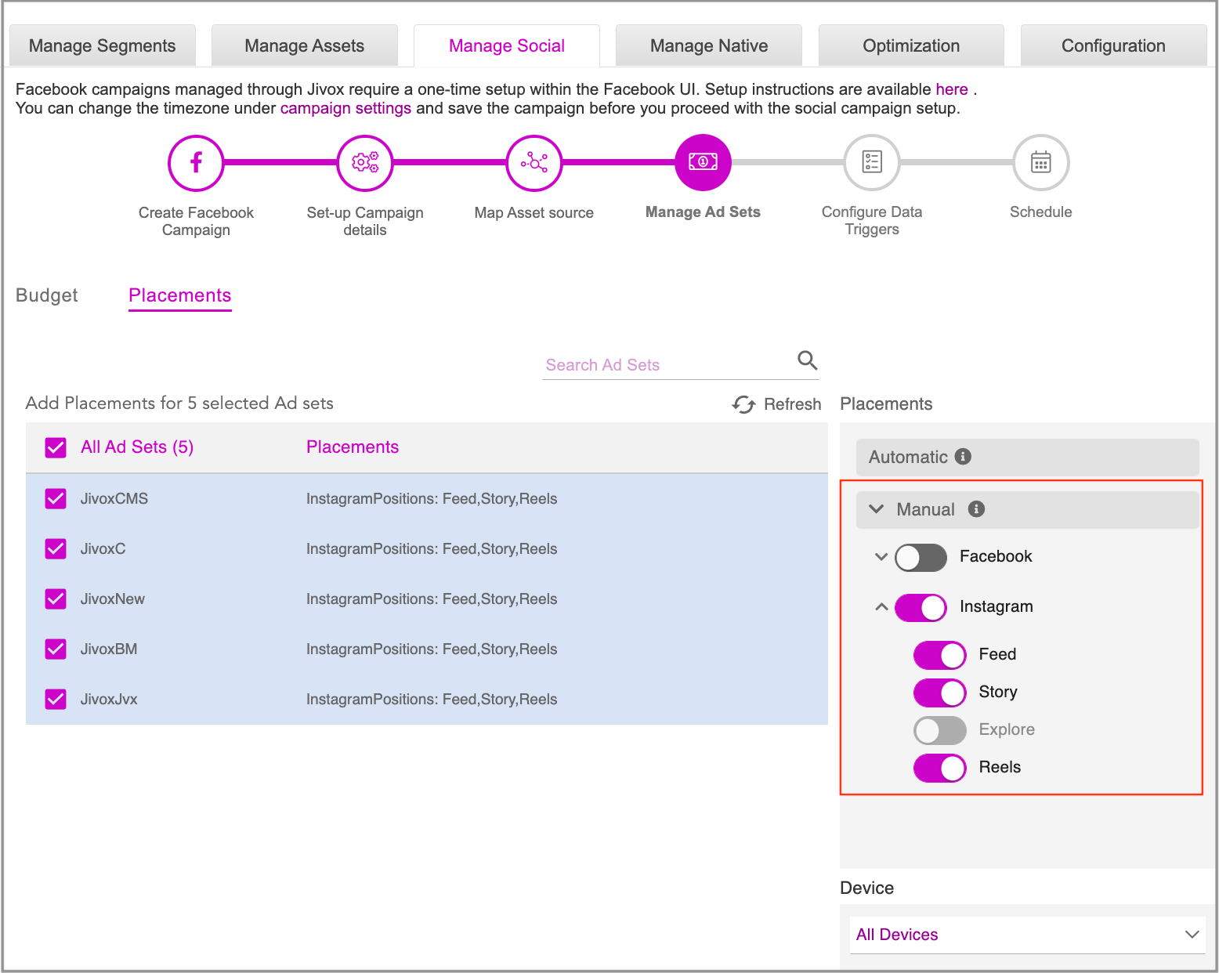This screenshot has height=973, width=1219.
Task: Click the Configure Data Triggers step label
Action: pyautogui.click(x=872, y=220)
